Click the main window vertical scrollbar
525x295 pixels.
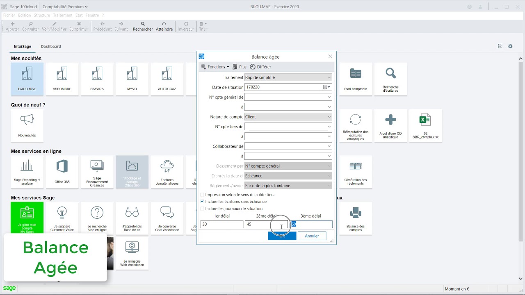pos(521,169)
